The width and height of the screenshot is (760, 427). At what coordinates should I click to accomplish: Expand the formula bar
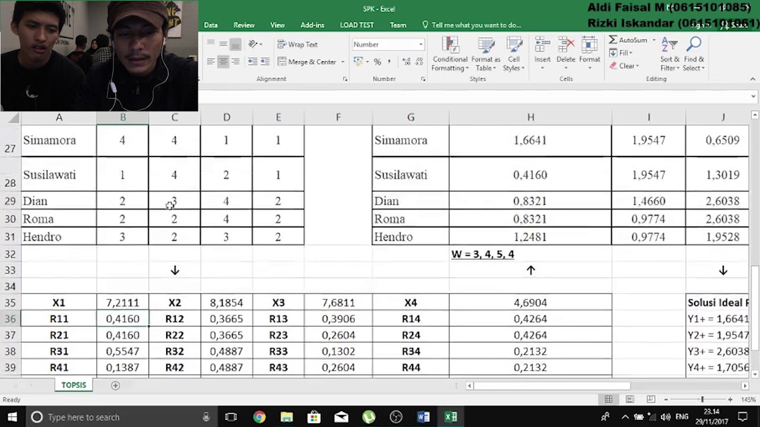tap(753, 96)
